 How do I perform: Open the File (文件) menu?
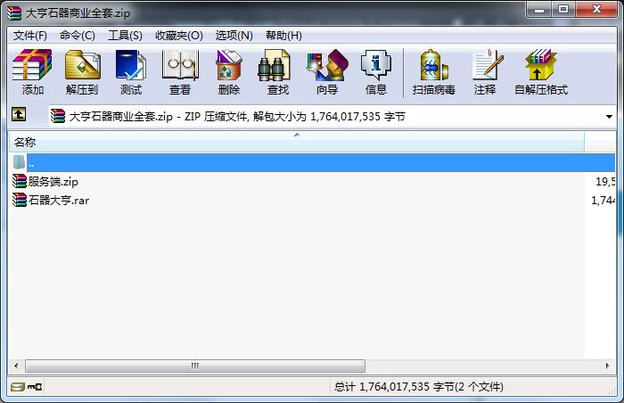coord(30,36)
